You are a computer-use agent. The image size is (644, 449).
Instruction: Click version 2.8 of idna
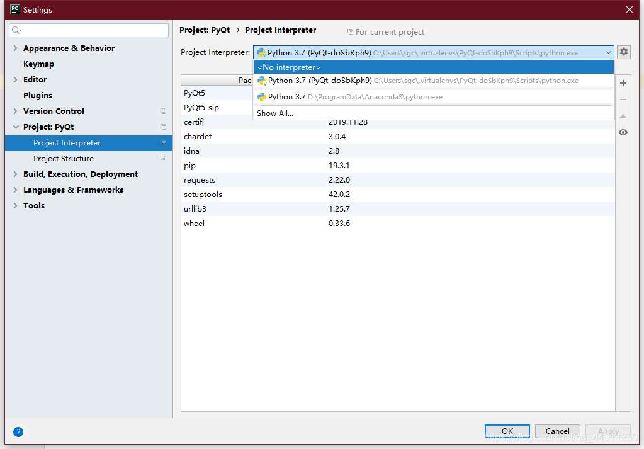[x=334, y=151]
